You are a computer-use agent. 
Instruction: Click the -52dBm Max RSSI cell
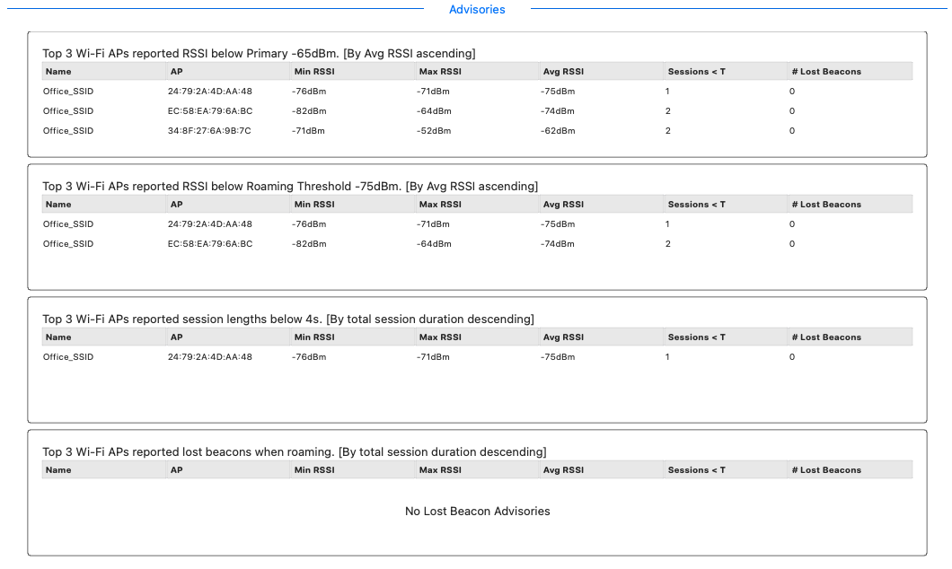(x=435, y=131)
